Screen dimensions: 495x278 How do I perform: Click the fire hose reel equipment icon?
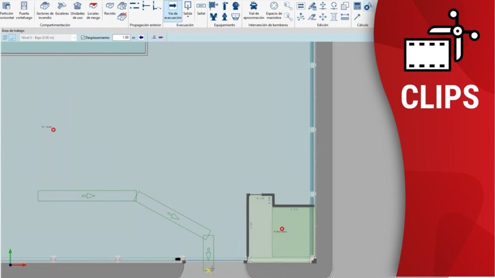(213, 6)
